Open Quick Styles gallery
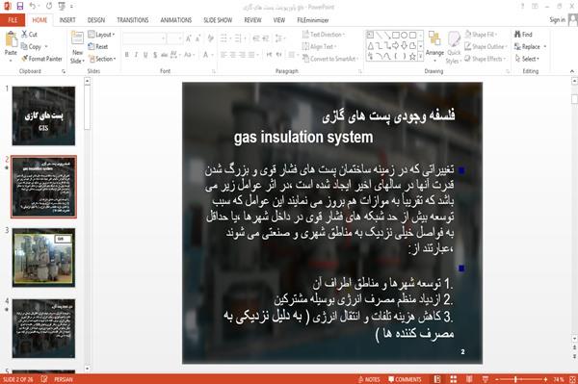 coord(454,47)
